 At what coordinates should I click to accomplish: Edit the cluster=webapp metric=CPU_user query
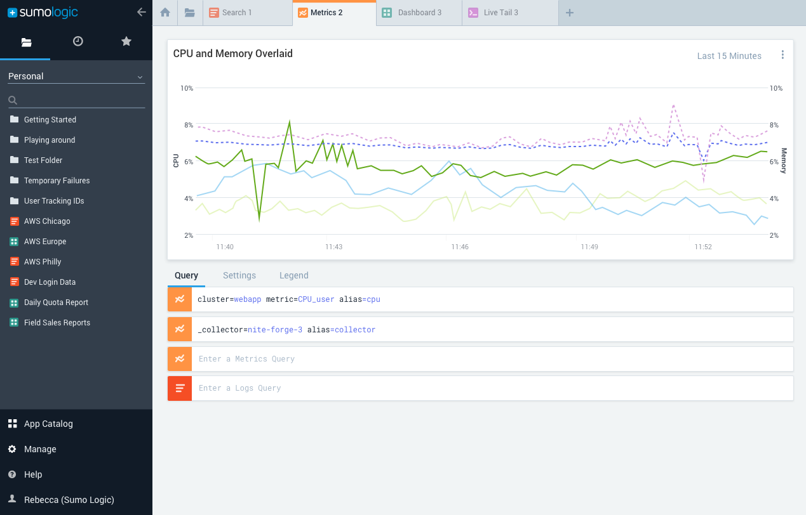click(492, 299)
